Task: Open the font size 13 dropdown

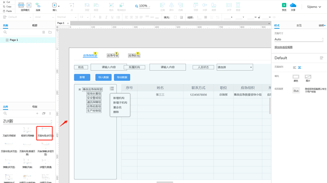Action: 84,17
